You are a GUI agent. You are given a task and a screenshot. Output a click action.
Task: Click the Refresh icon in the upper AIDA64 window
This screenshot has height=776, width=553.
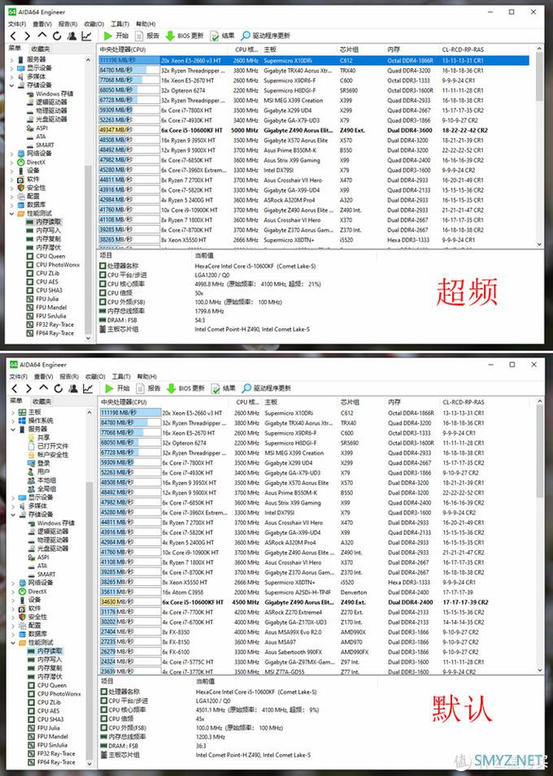[x=57, y=36]
